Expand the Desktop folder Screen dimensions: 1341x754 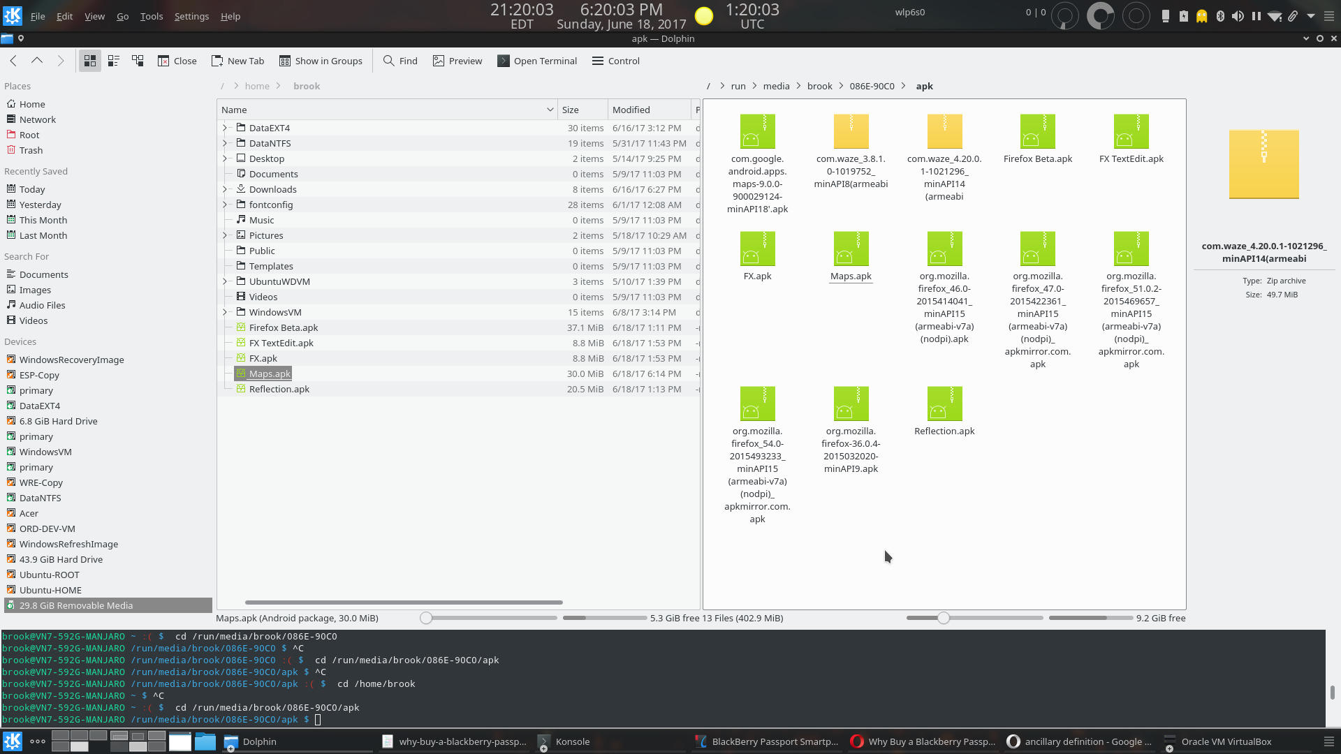point(225,158)
